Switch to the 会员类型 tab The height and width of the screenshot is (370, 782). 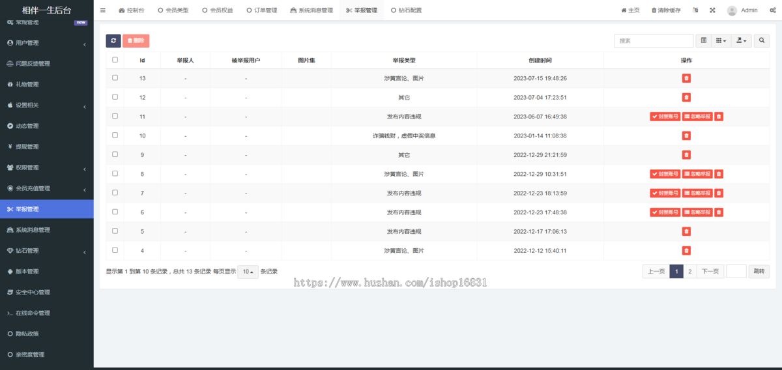point(173,10)
